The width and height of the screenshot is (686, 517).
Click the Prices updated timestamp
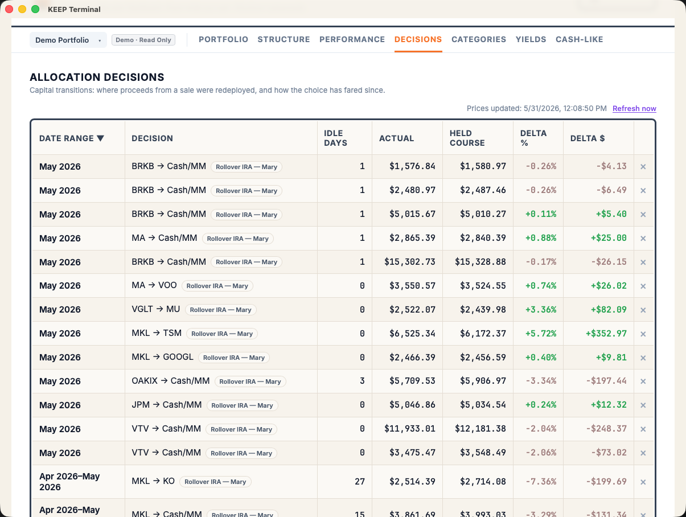tap(537, 108)
